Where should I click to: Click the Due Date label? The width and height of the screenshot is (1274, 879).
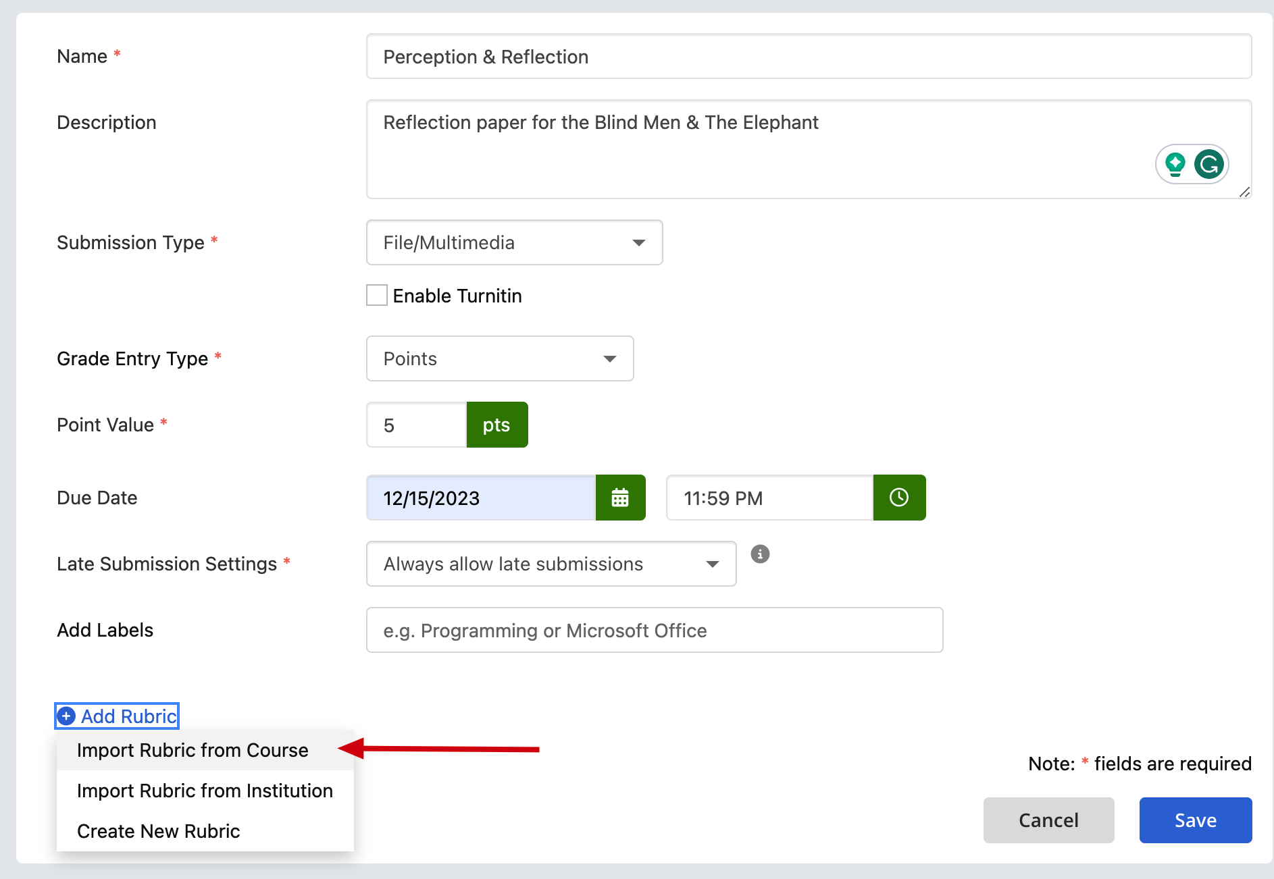(x=97, y=498)
